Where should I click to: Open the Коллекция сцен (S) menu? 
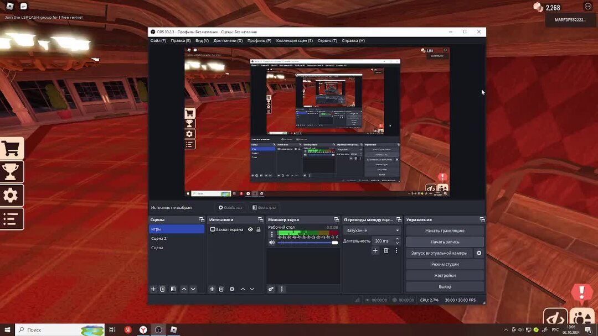click(x=295, y=41)
